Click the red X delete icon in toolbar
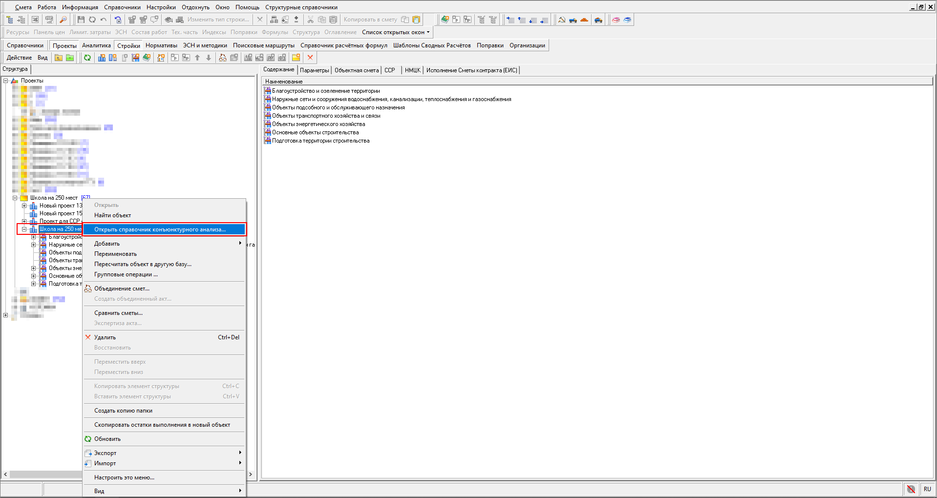 [x=310, y=58]
